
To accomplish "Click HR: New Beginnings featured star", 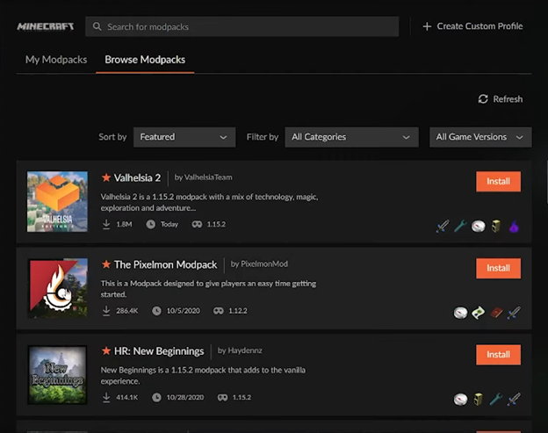I will tap(106, 350).
